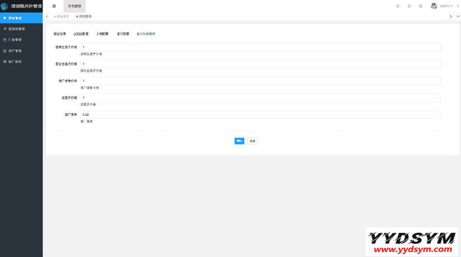Open the vertical three-dot more menu
The image size is (461, 257).
tap(458, 6)
